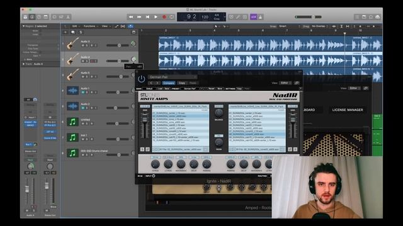Toggle the purple Count-in button
This screenshot has height=226, width=403.
[253, 17]
